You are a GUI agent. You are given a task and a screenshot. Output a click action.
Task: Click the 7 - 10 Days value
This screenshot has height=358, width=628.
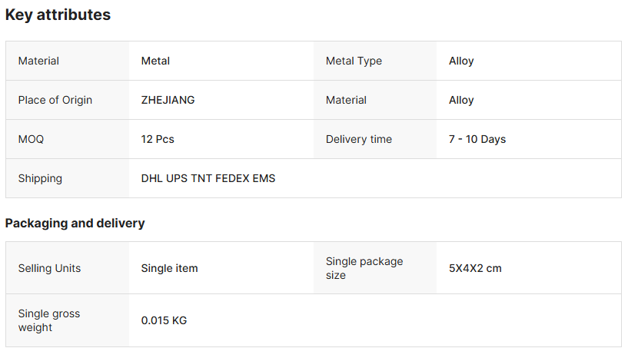(x=477, y=139)
